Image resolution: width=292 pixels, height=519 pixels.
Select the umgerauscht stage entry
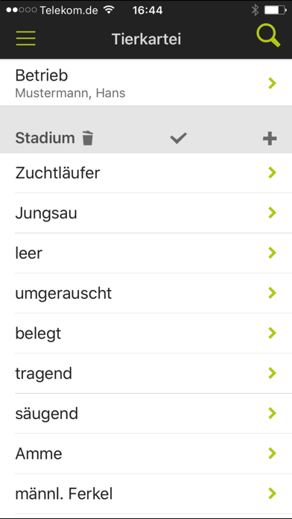146,293
